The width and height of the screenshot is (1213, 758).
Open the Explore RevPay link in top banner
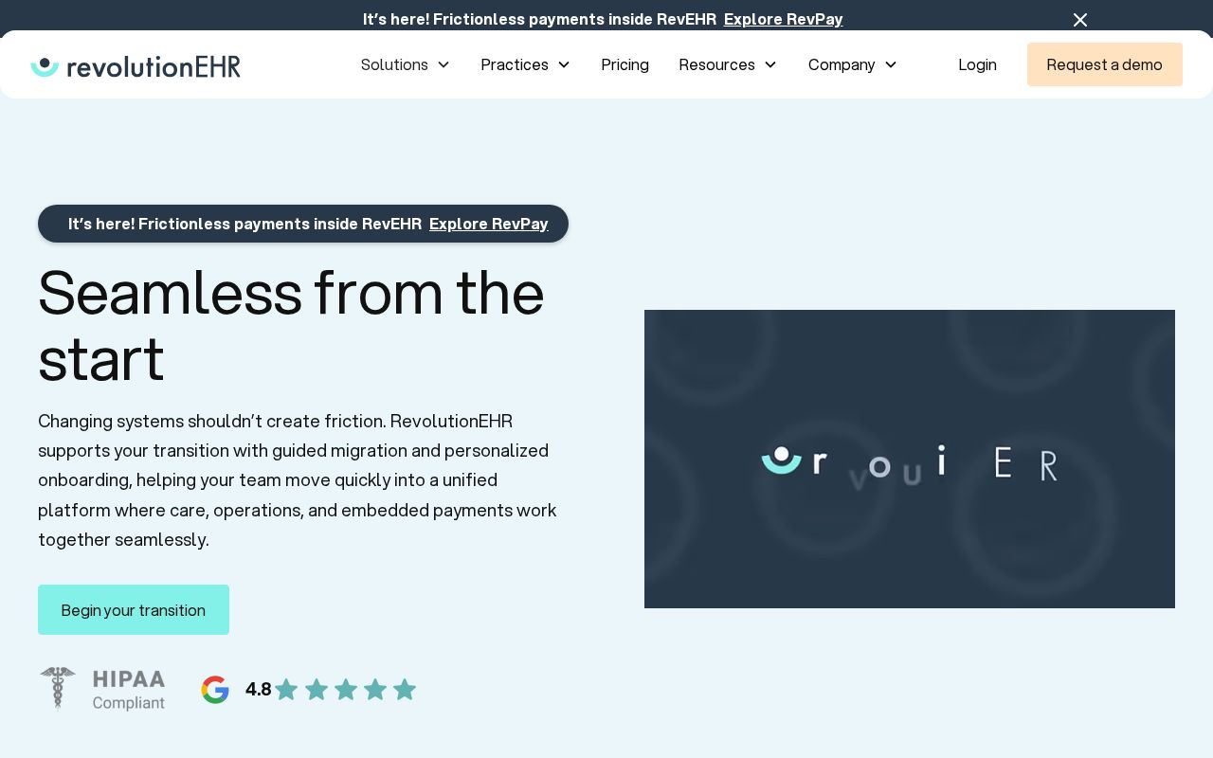point(783,19)
